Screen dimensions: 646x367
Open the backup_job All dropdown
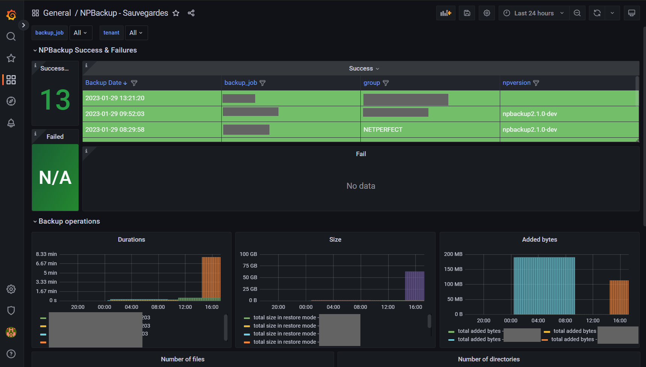[x=81, y=33]
